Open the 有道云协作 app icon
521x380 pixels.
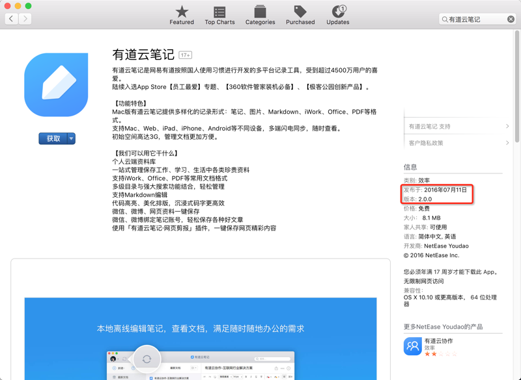tap(413, 346)
